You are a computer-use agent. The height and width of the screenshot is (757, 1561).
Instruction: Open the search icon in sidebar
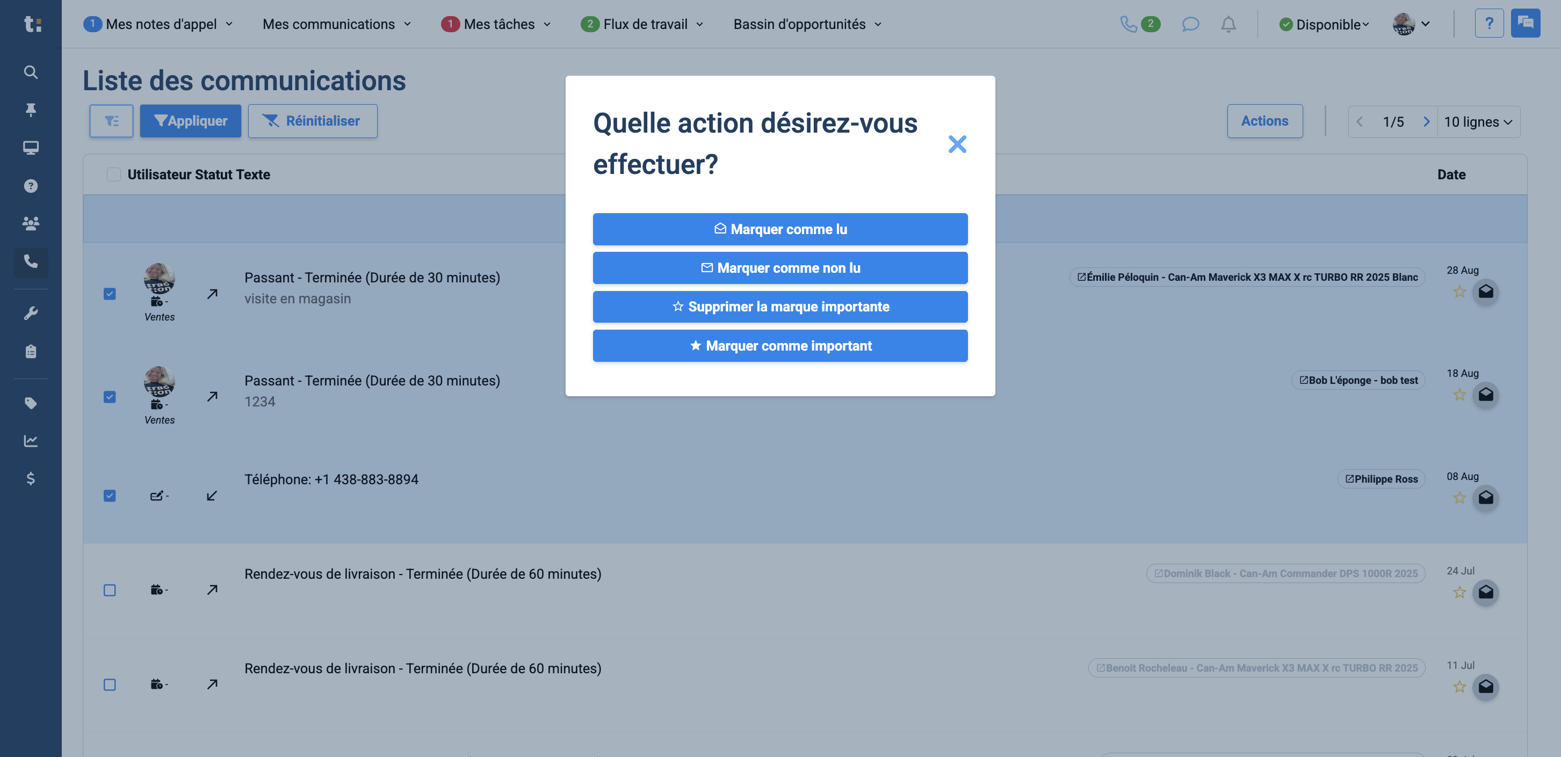(x=30, y=72)
